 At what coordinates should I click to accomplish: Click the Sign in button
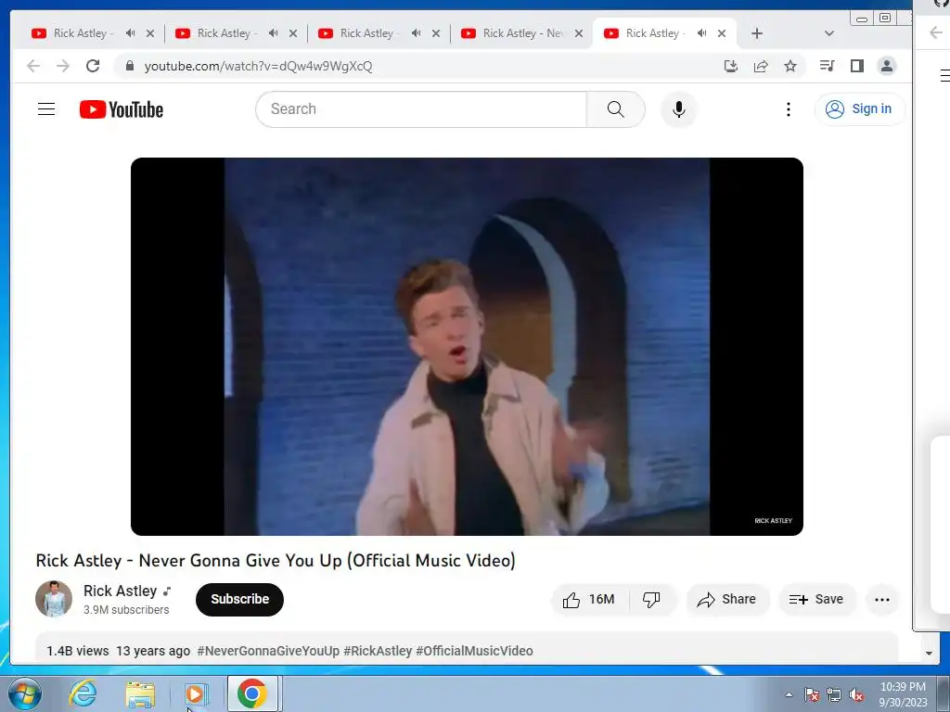click(860, 109)
